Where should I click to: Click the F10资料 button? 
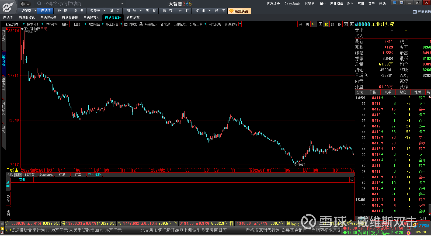52,24
